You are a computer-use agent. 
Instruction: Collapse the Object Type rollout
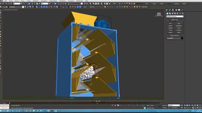click(175, 19)
